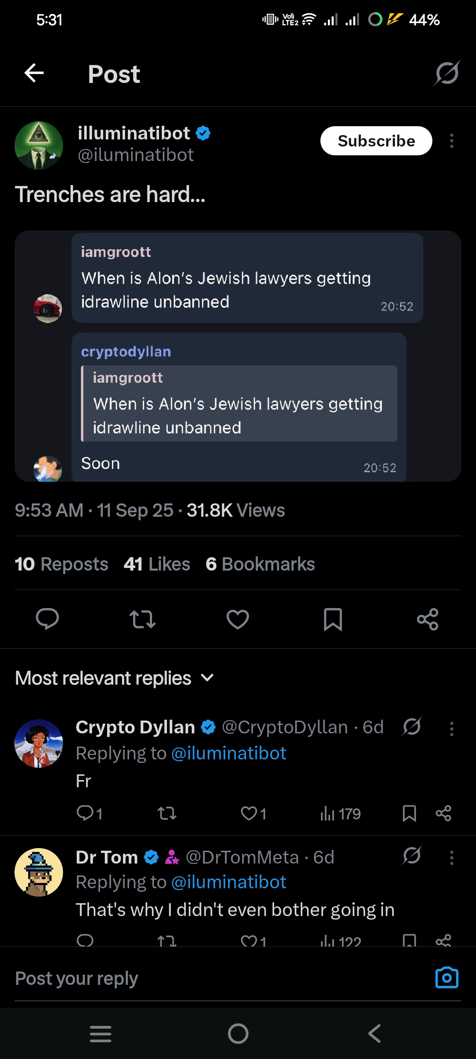
Task: Bookmark the illuminatibot post
Action: click(333, 619)
